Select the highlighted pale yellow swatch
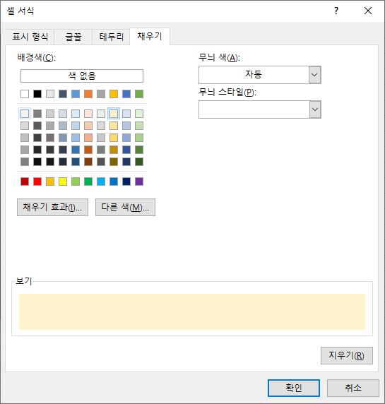The height and width of the screenshot is (404, 385). tap(114, 114)
